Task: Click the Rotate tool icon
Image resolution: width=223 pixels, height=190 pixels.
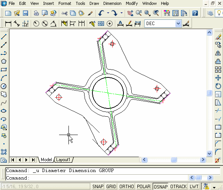Action: 218,86
